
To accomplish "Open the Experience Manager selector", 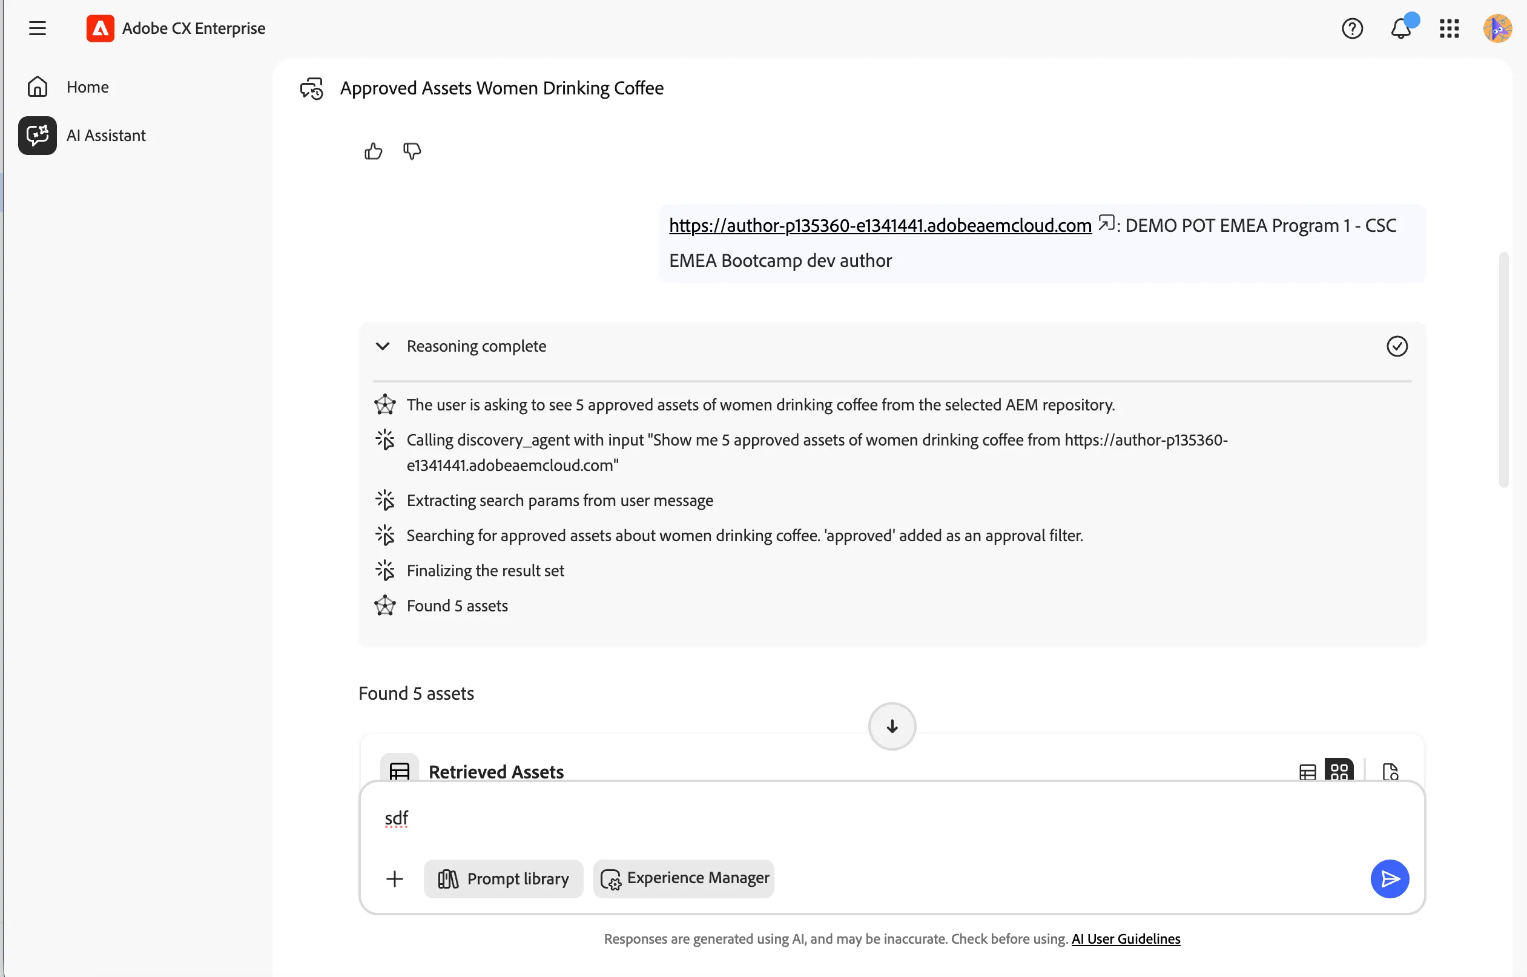I will click(683, 879).
